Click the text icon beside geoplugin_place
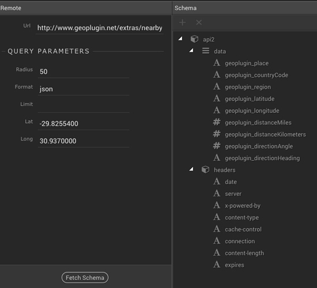Image resolution: width=317 pixels, height=288 pixels. tap(217, 63)
